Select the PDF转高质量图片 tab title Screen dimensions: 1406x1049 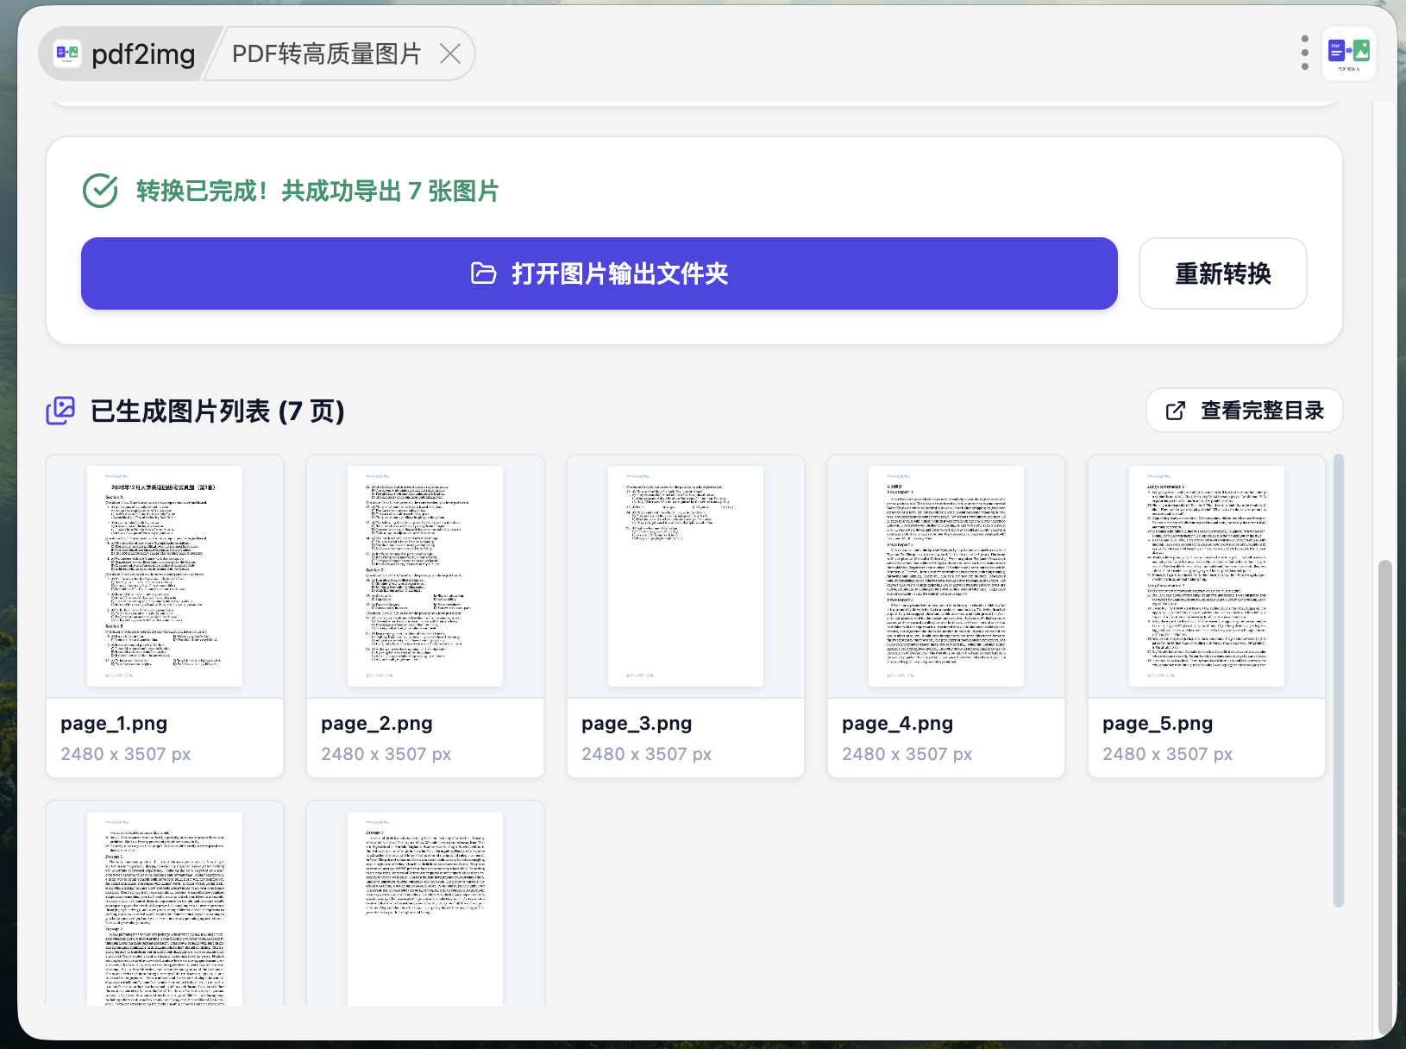(x=326, y=54)
